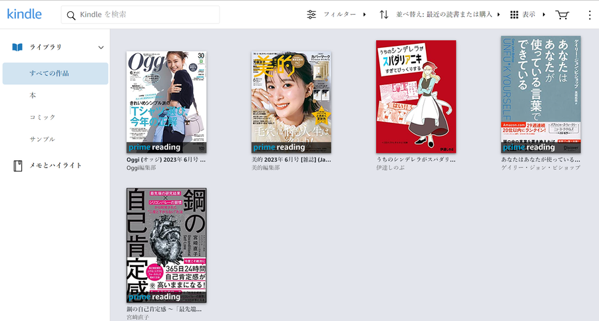
Task: Click author Oggi編集部
Action: (x=141, y=168)
